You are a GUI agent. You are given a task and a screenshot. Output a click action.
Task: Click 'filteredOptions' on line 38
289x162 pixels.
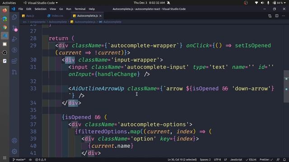coord(103,131)
